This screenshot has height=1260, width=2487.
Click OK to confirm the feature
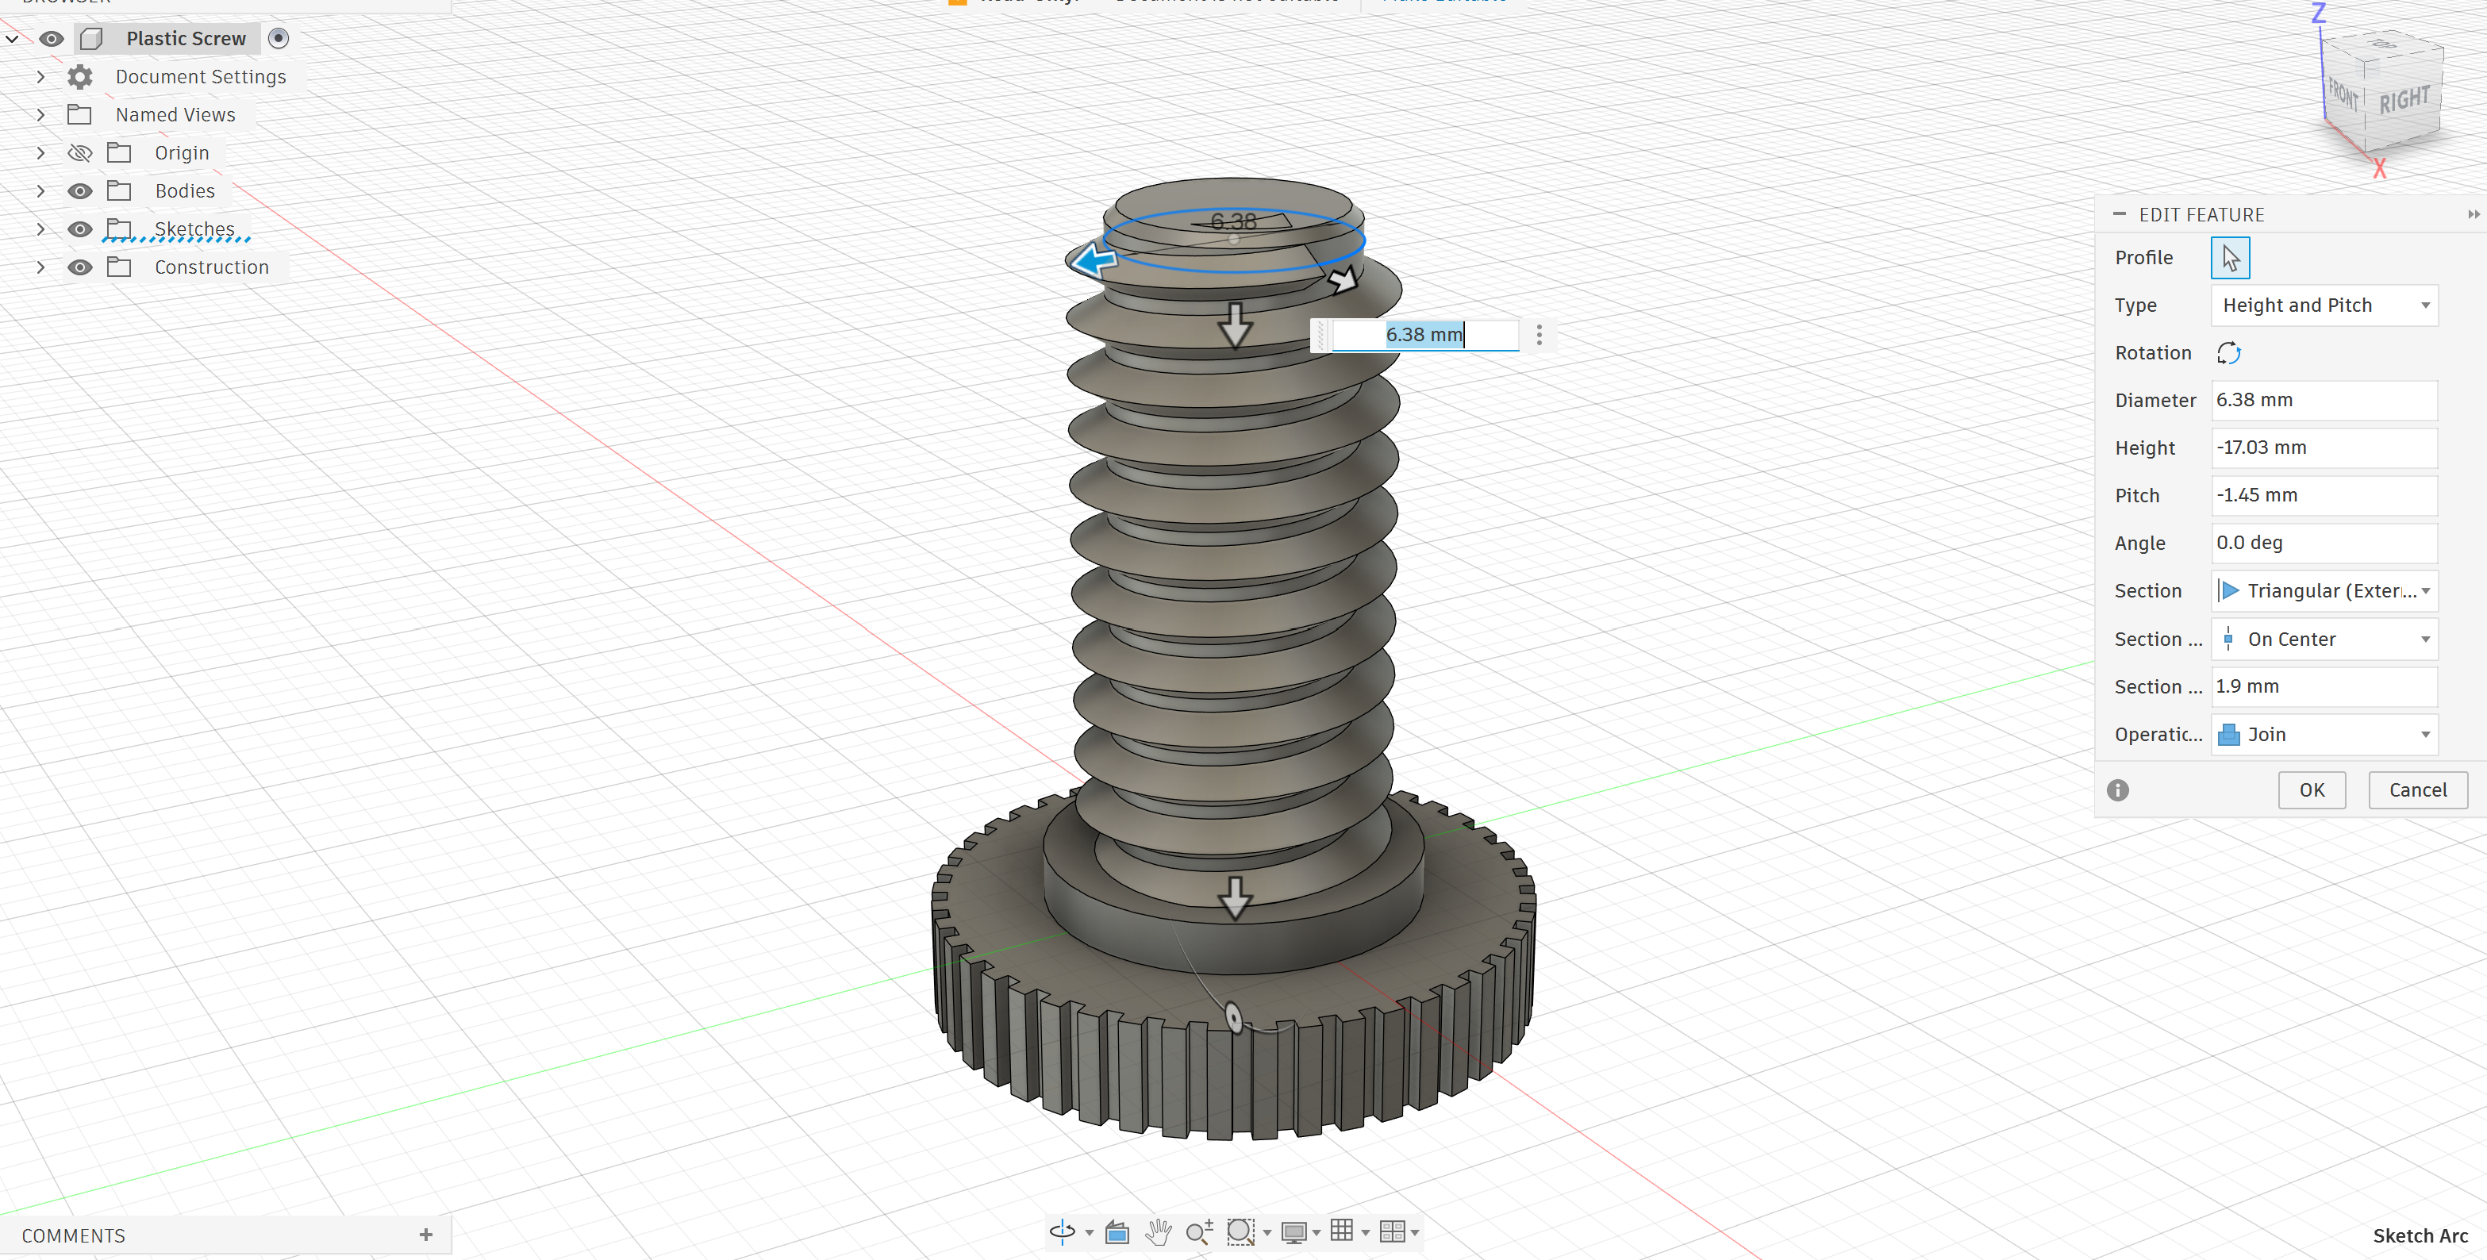[x=2312, y=789]
